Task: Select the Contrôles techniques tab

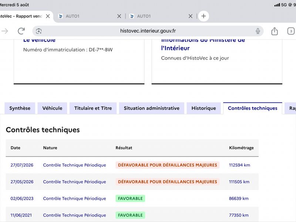Action: click(x=253, y=108)
